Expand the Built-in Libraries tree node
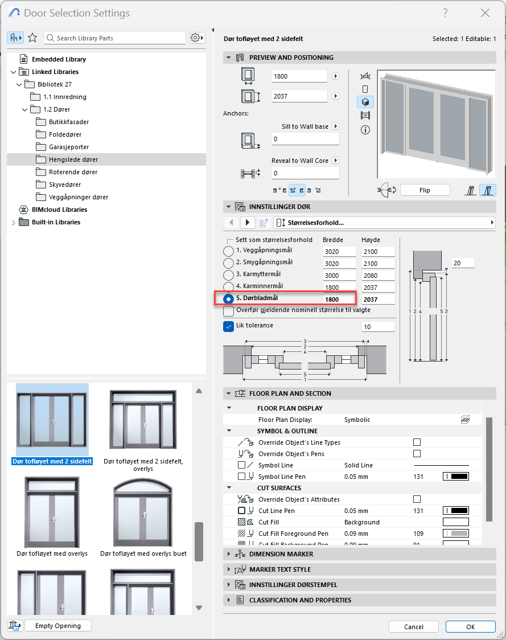 point(13,222)
